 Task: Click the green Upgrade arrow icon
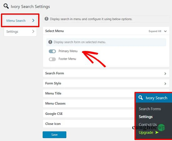pyautogui.click(x=157, y=133)
